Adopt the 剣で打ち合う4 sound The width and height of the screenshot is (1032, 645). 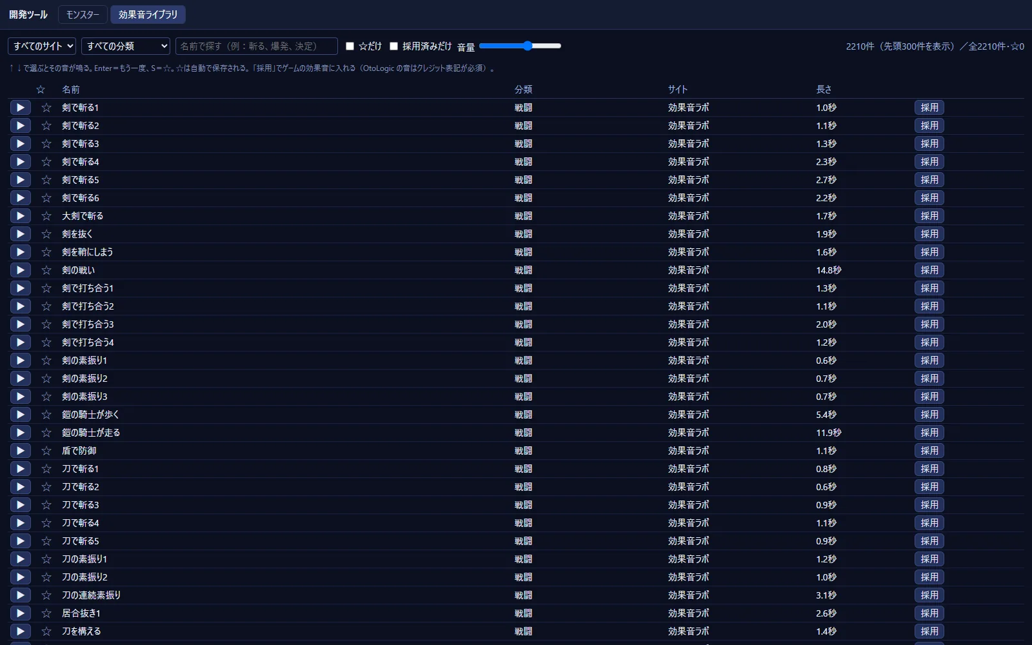click(929, 342)
